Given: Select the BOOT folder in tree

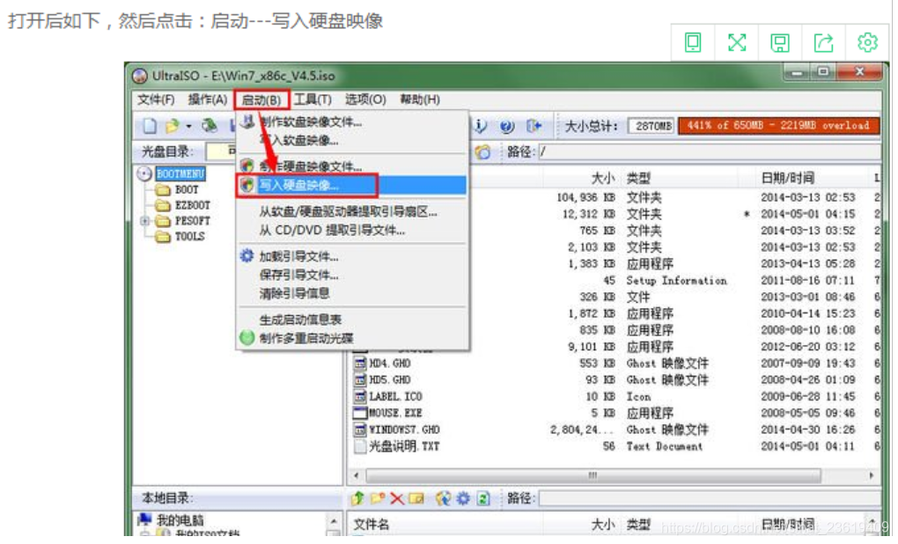Looking at the screenshot, I should tap(186, 189).
